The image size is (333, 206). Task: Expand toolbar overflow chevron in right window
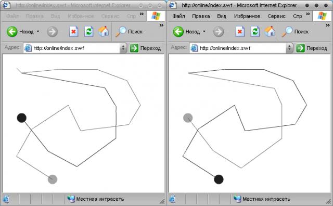(328, 25)
